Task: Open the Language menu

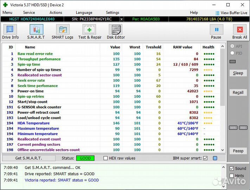Action: 84,13
